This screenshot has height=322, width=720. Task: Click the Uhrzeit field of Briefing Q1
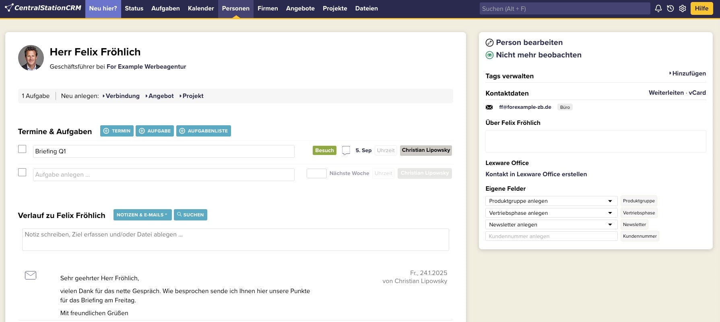coord(386,151)
